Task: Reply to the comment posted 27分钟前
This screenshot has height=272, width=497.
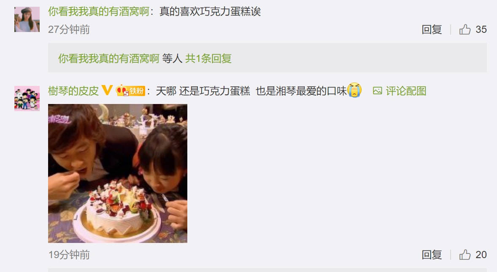Action: pos(432,29)
